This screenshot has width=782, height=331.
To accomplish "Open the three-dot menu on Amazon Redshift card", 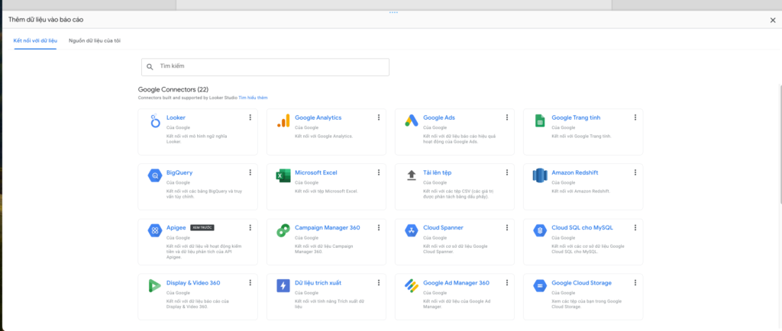I will tap(635, 172).
